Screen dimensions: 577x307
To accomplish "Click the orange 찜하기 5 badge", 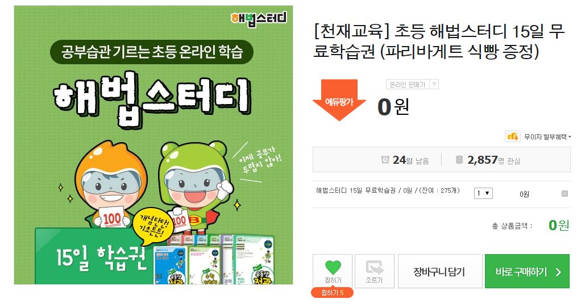I will point(333,293).
